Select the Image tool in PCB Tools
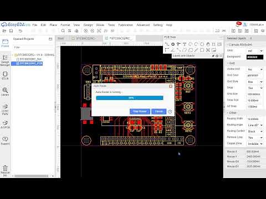Image resolution: width=266 pixels, height=199 pixels. coord(219,44)
